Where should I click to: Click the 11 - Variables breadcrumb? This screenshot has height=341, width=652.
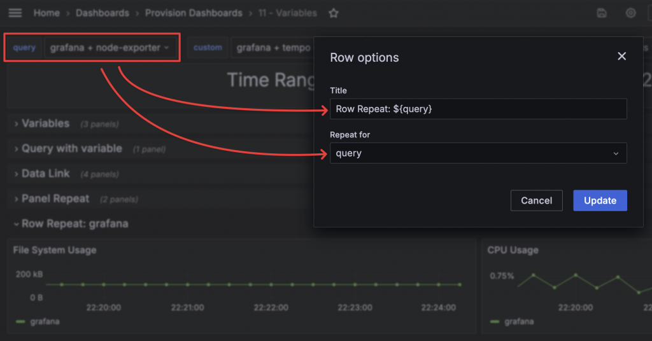click(287, 13)
